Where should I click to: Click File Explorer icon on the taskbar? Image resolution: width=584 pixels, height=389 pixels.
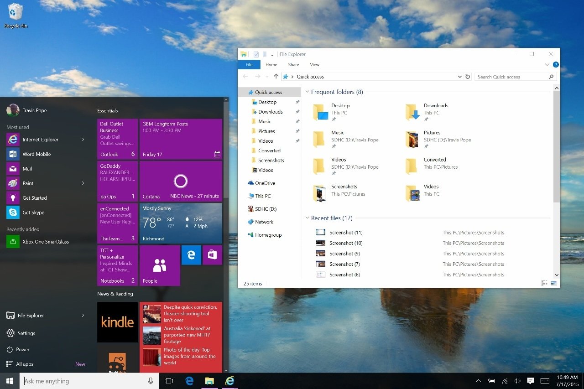click(x=209, y=381)
